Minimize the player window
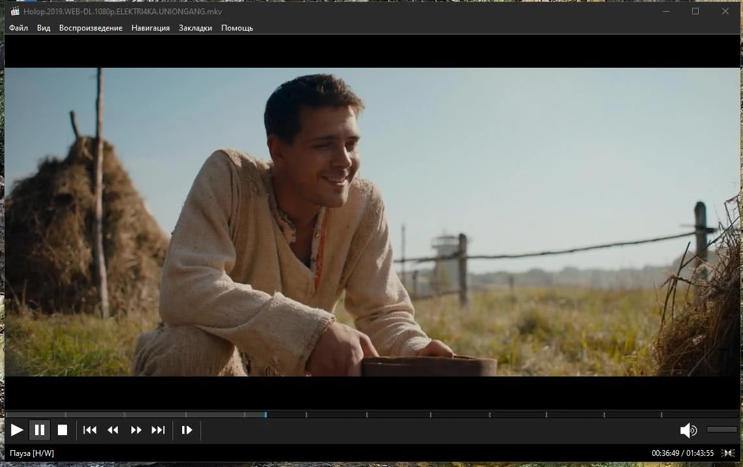The image size is (743, 467). click(x=666, y=11)
